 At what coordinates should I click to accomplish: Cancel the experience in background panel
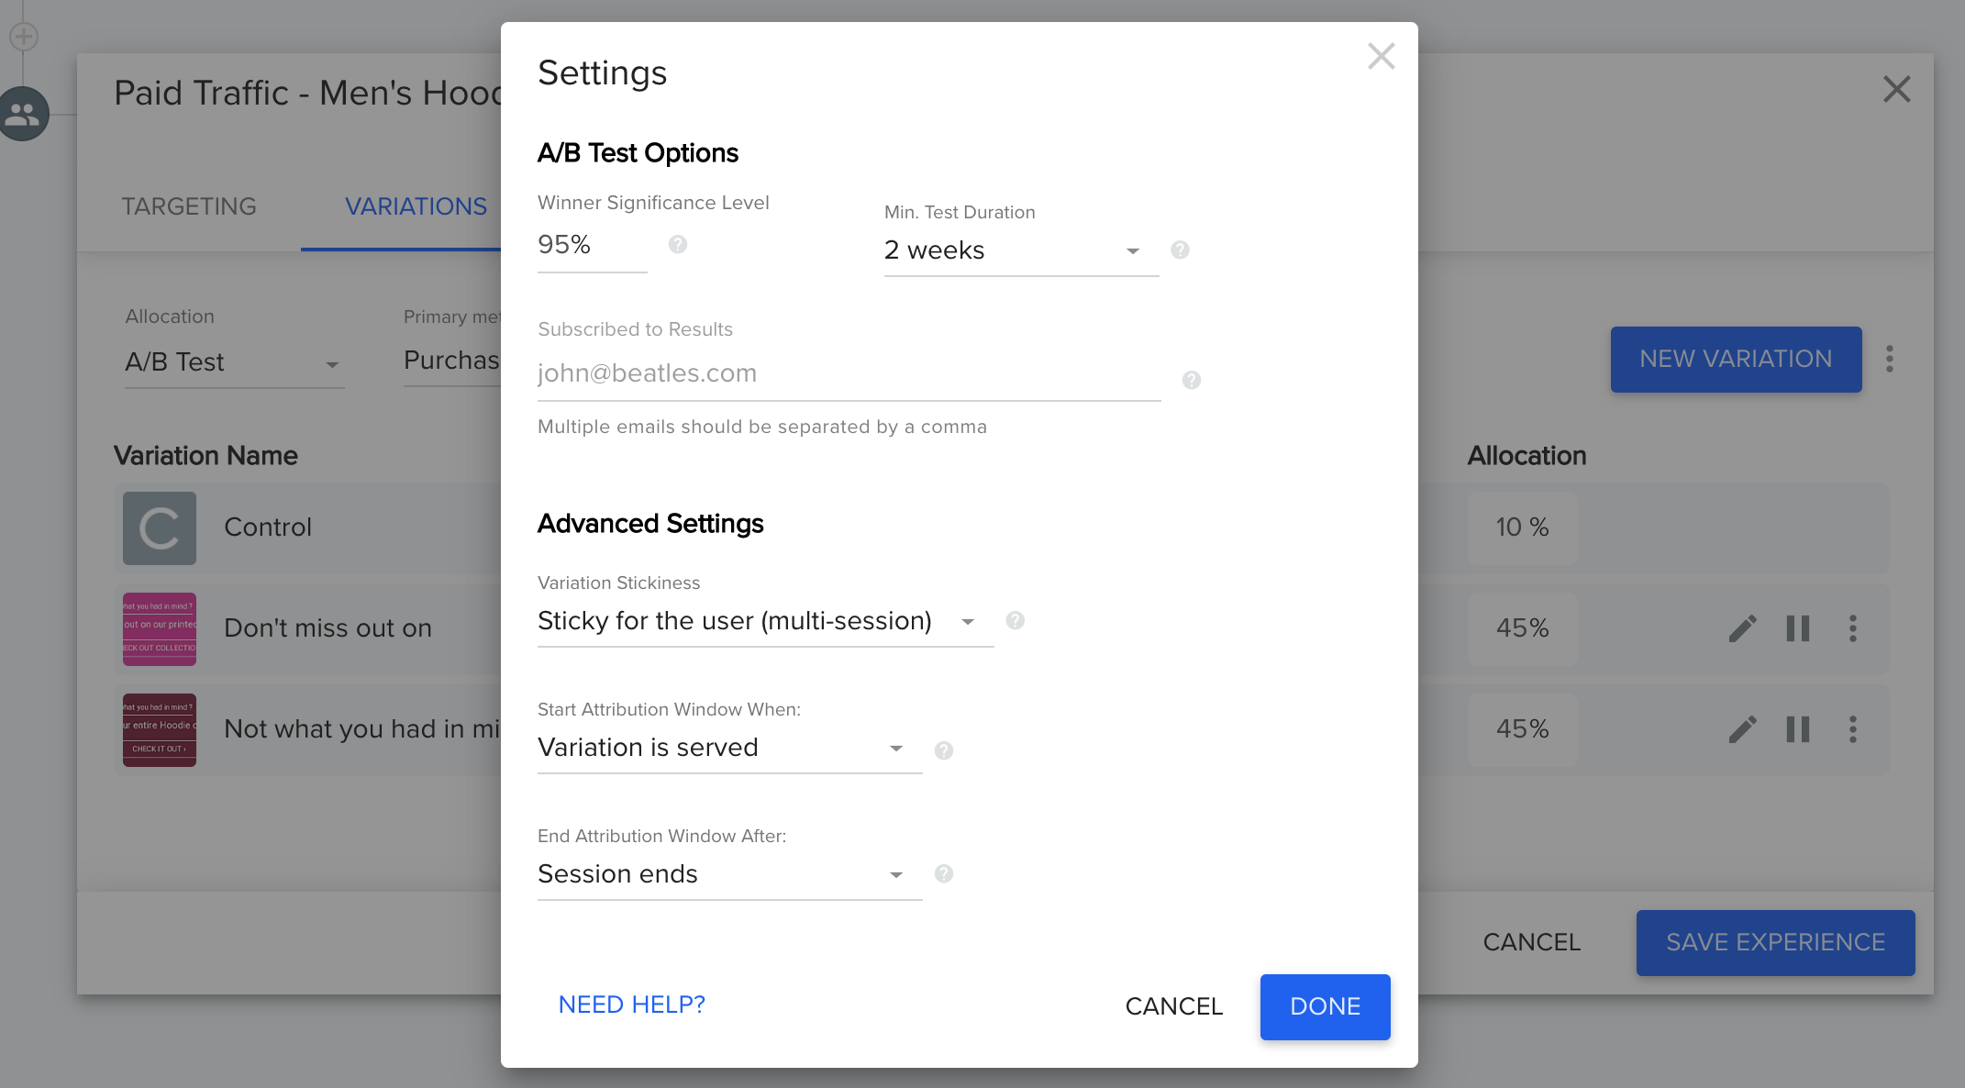pos(1532,942)
